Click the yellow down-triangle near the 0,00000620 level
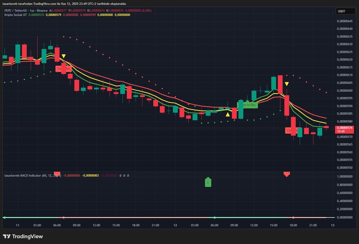This screenshot has width=359, height=244. (64, 56)
